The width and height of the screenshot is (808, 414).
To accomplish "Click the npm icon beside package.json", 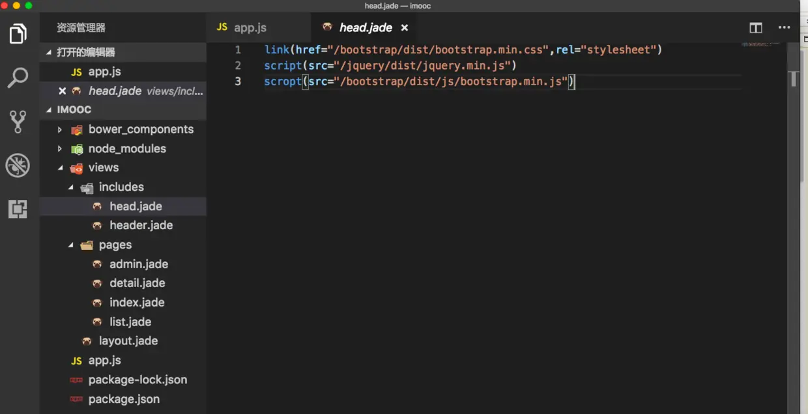I will click(x=76, y=400).
